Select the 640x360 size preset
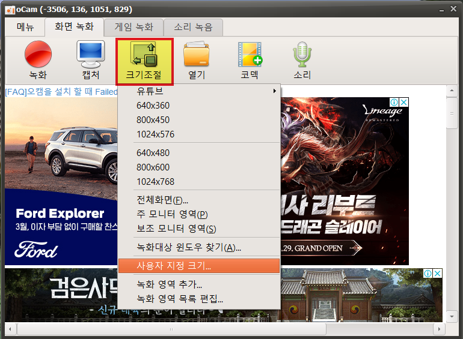 point(199,106)
